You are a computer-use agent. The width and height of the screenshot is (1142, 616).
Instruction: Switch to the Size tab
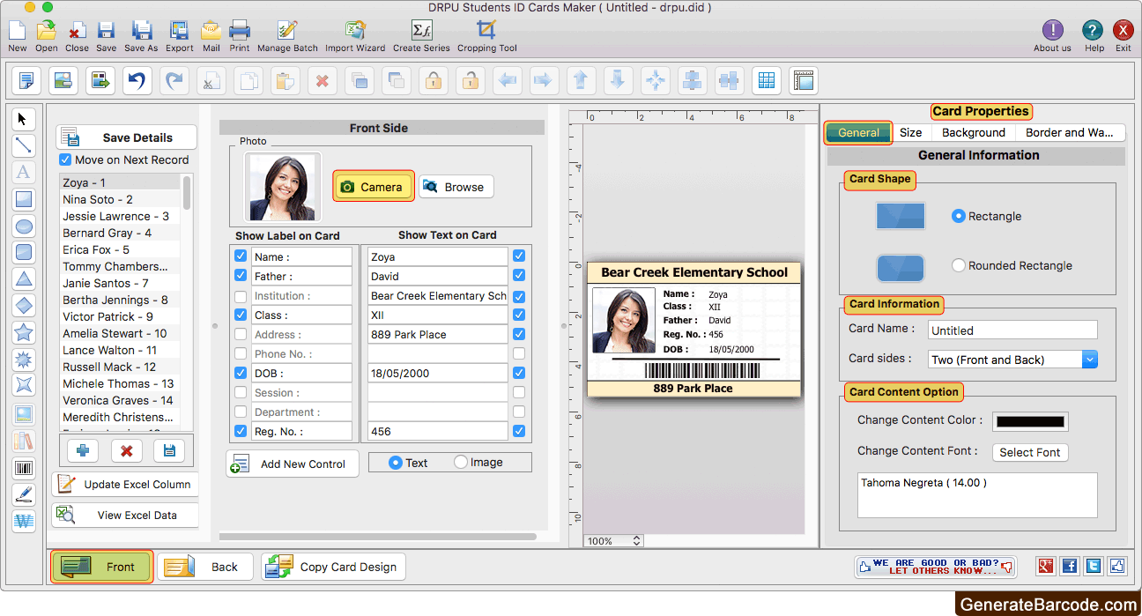pyautogui.click(x=911, y=132)
